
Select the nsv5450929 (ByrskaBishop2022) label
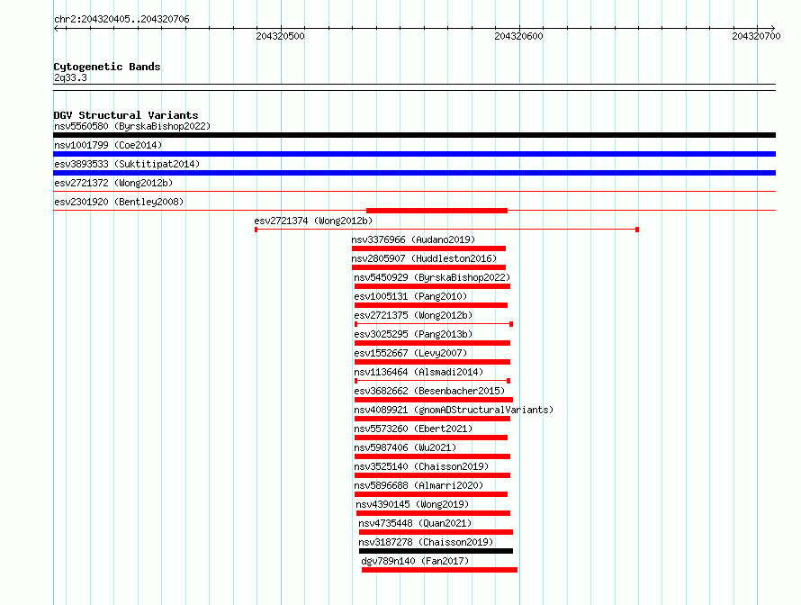click(x=432, y=277)
